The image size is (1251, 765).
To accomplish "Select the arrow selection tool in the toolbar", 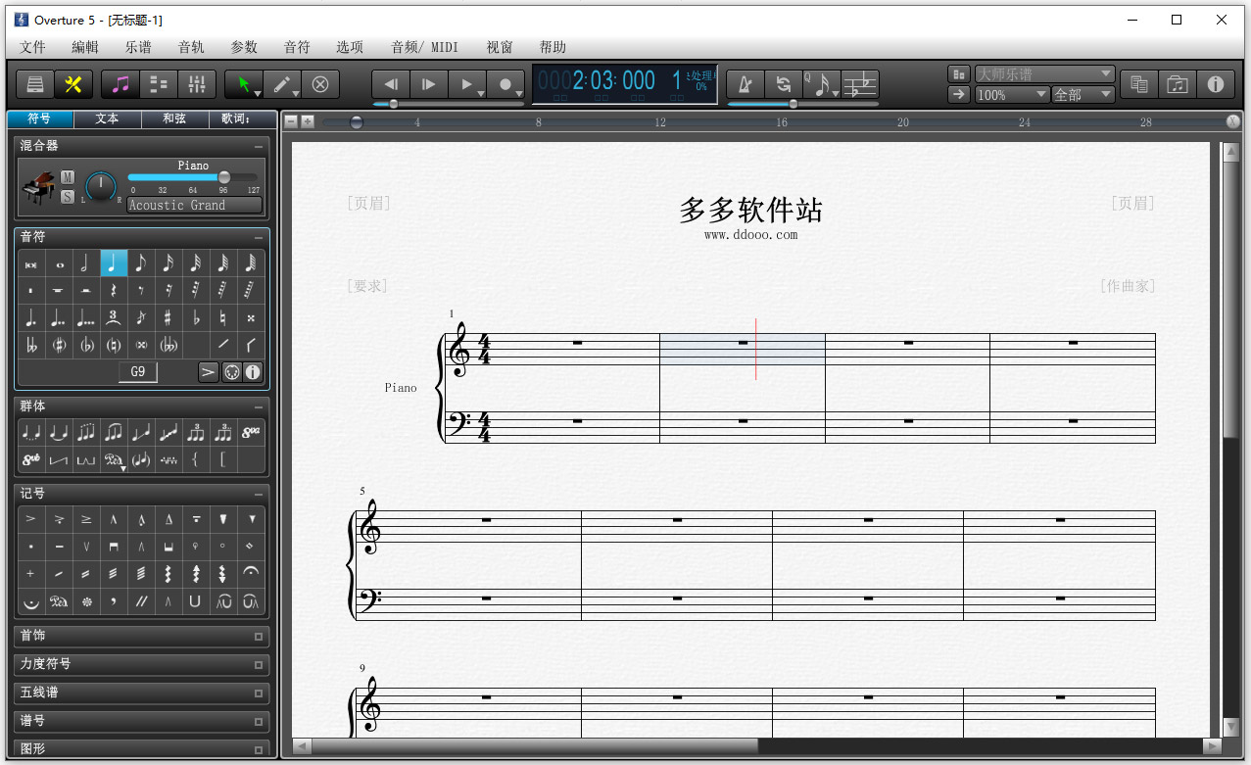I will 241,84.
